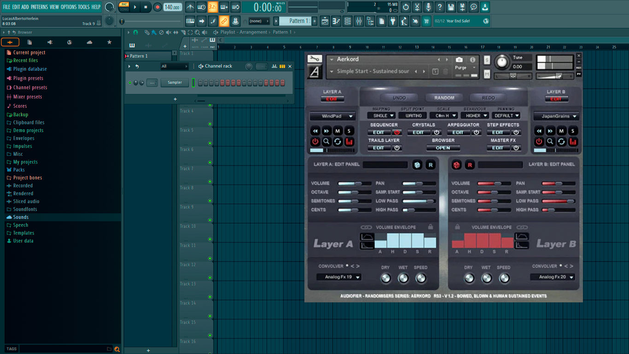Click the Layer A Volume slider
Screen dimensions: 629x354
tap(355, 183)
